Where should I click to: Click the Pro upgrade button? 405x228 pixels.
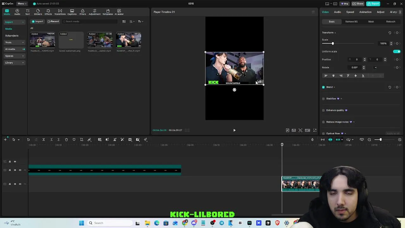pyautogui.click(x=344, y=3)
